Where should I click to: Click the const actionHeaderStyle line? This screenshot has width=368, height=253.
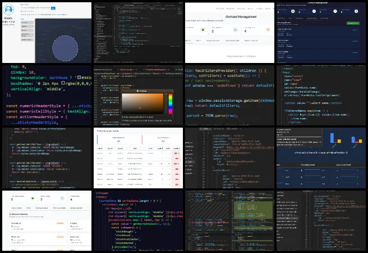pyautogui.click(x=37, y=117)
